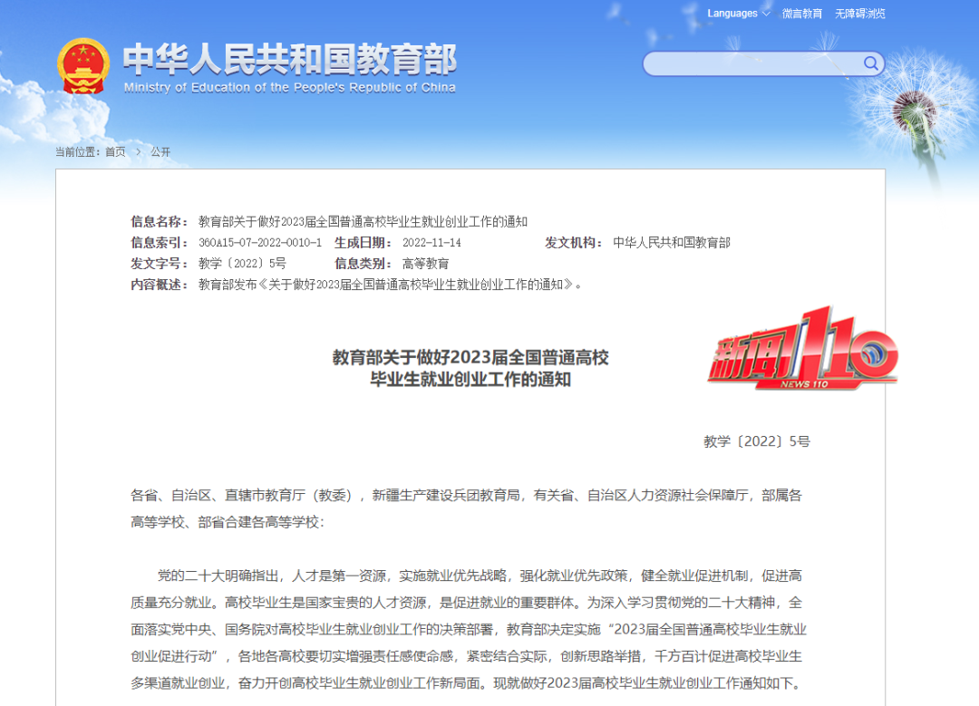Click the paragraph beginning 党的二十大明确指出
Viewport: 979px width, 706px height.
pyautogui.click(x=469, y=629)
